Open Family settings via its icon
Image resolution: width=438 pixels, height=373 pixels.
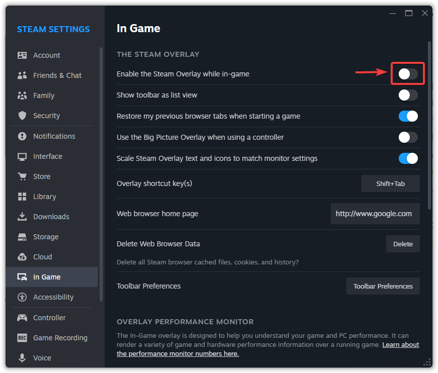(22, 96)
